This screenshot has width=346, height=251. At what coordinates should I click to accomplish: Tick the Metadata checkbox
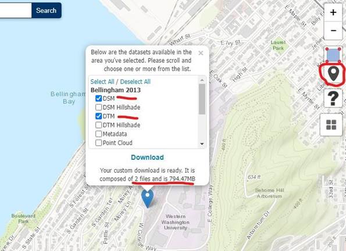click(99, 134)
